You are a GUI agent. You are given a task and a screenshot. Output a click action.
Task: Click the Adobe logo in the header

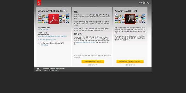39,3
